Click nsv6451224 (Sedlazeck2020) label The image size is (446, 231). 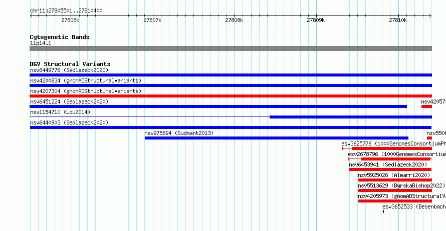(x=69, y=101)
